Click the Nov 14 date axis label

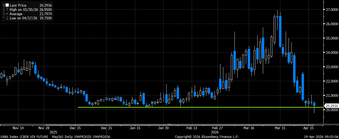(18, 128)
